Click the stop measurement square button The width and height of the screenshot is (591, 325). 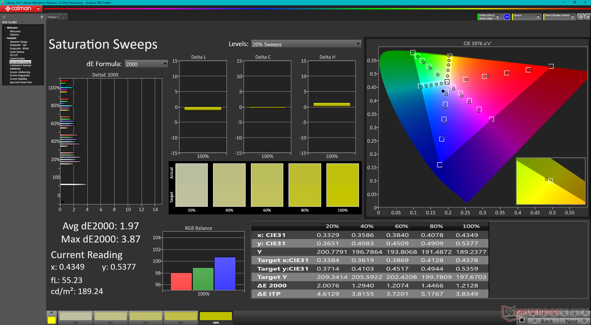[x=521, y=320]
